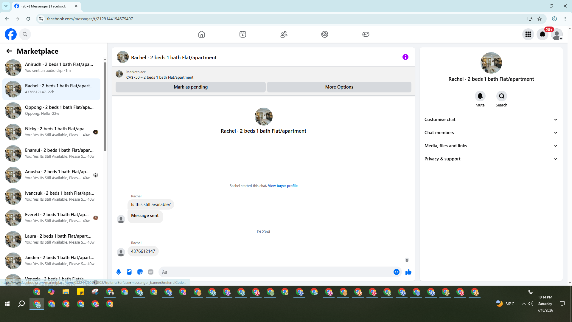Click the 'Is this still available?' message

click(x=151, y=205)
